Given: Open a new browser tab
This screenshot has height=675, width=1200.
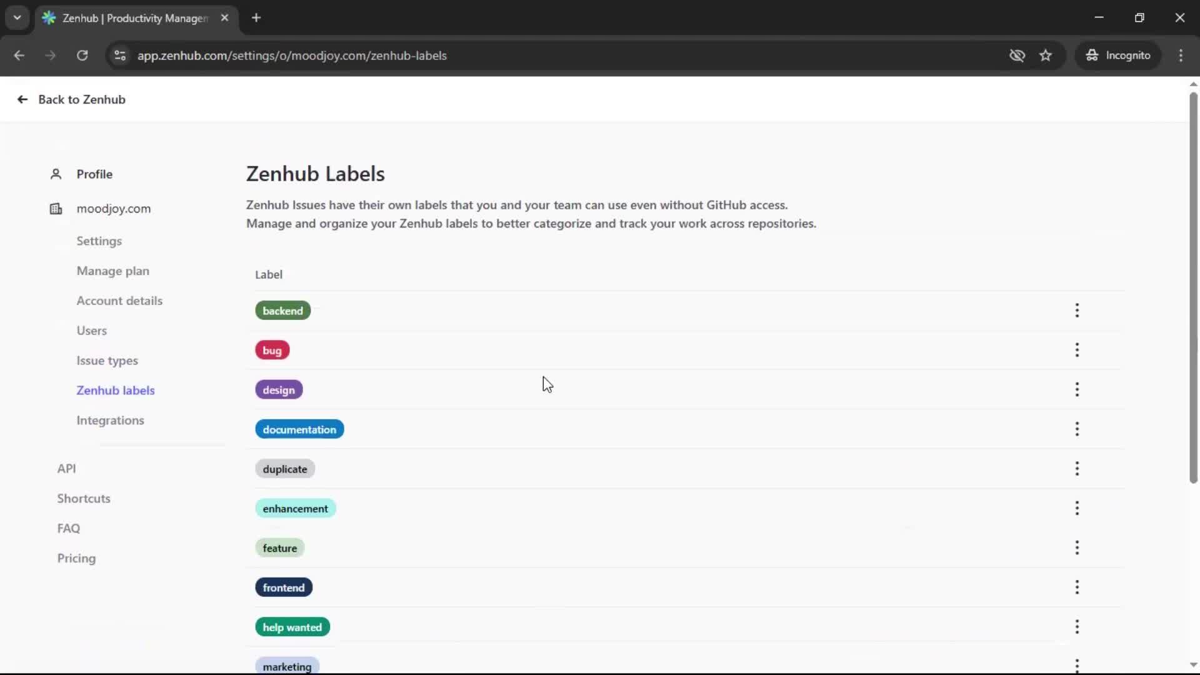Looking at the screenshot, I should [x=256, y=18].
